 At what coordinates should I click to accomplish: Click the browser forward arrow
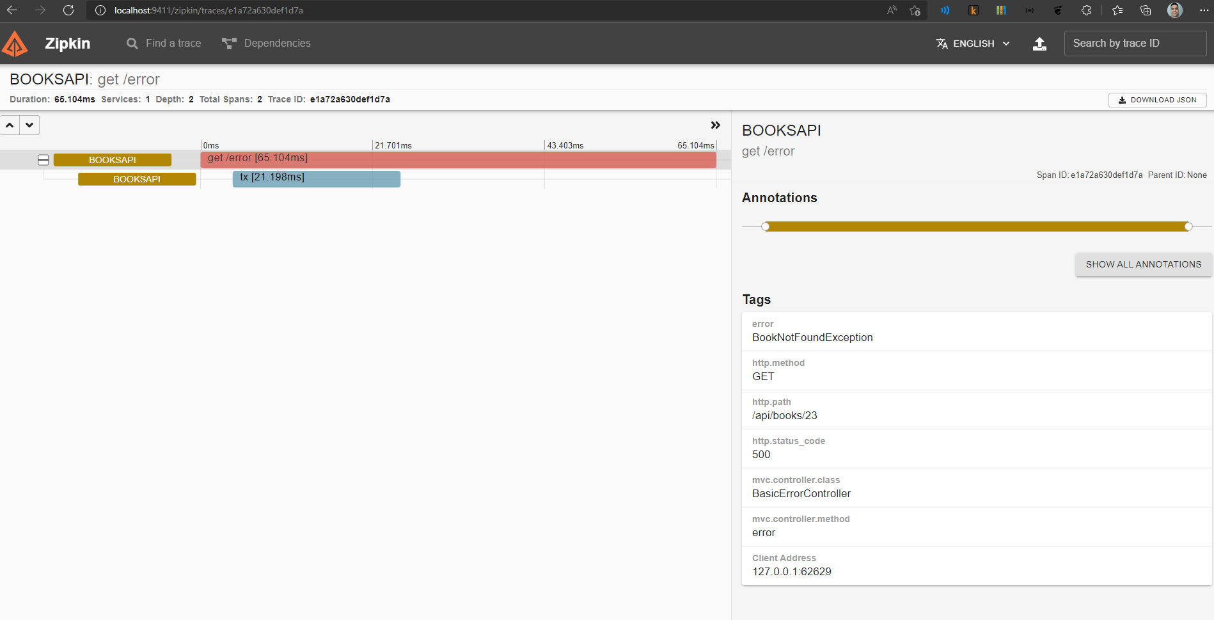pyautogui.click(x=40, y=10)
